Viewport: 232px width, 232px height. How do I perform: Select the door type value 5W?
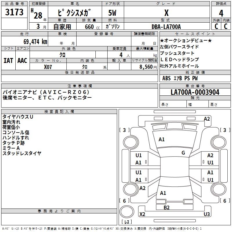pos(113,13)
